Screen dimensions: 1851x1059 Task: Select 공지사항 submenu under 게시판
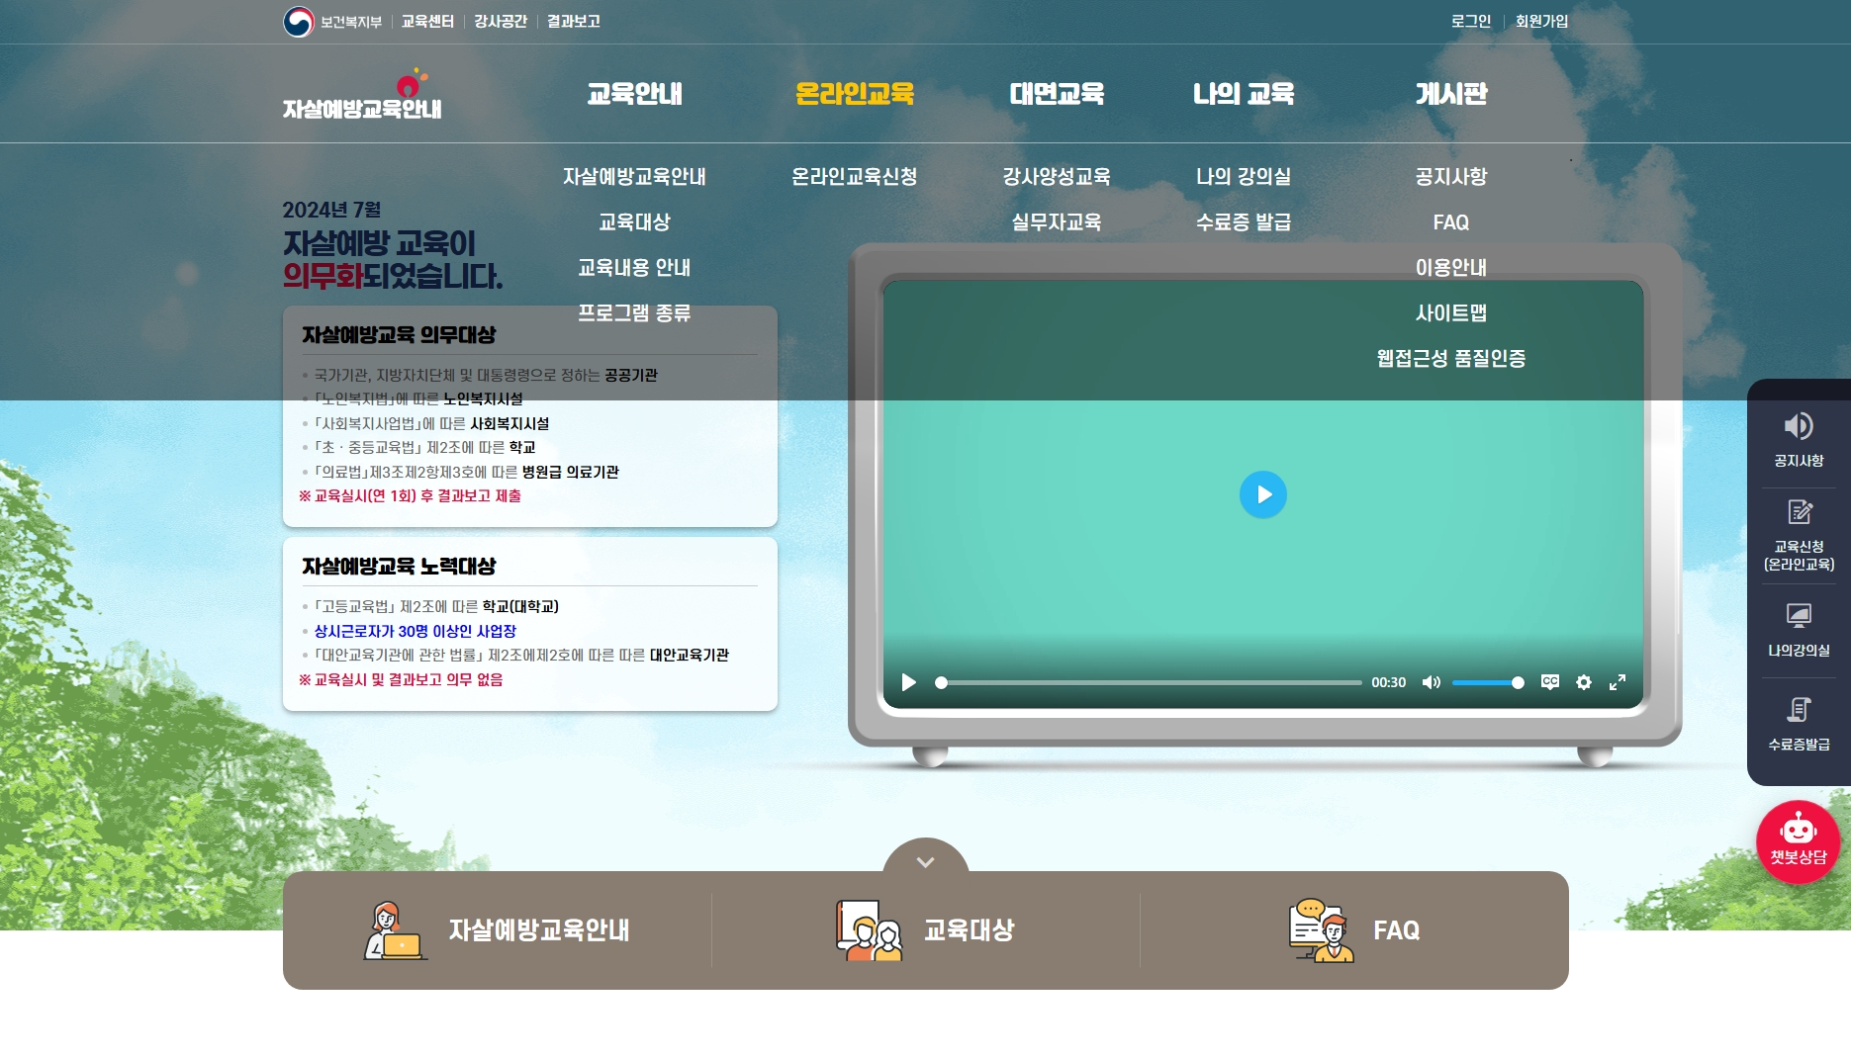pyautogui.click(x=1451, y=177)
